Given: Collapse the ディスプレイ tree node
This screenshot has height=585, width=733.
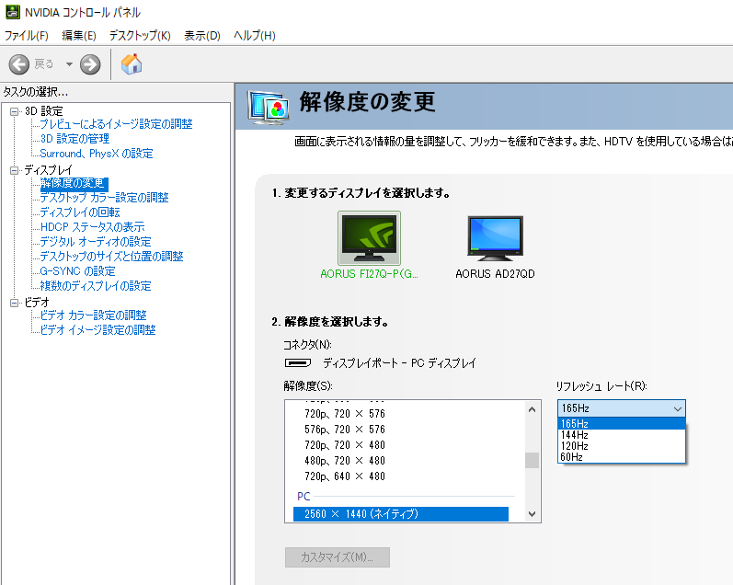Looking at the screenshot, I should pyautogui.click(x=15, y=170).
